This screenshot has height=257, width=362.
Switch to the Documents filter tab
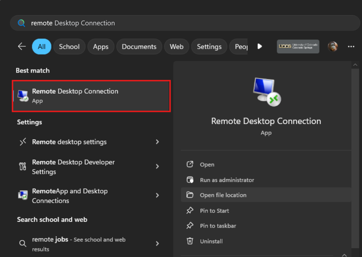click(x=139, y=47)
